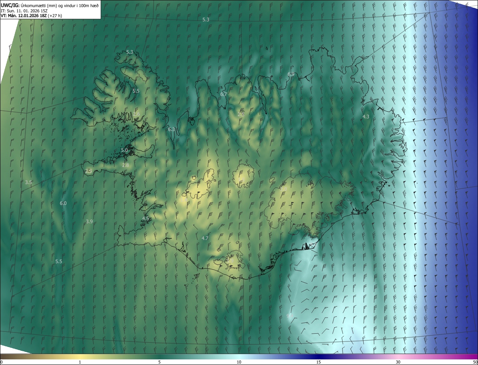Click the 5.0 value label
Screen dimensions: 478x365
[x=124, y=150]
